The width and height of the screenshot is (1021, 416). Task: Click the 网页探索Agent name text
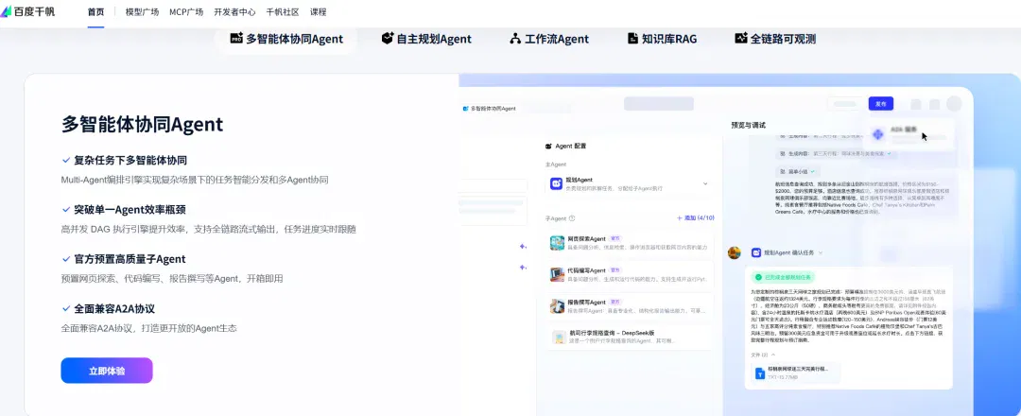click(587, 239)
